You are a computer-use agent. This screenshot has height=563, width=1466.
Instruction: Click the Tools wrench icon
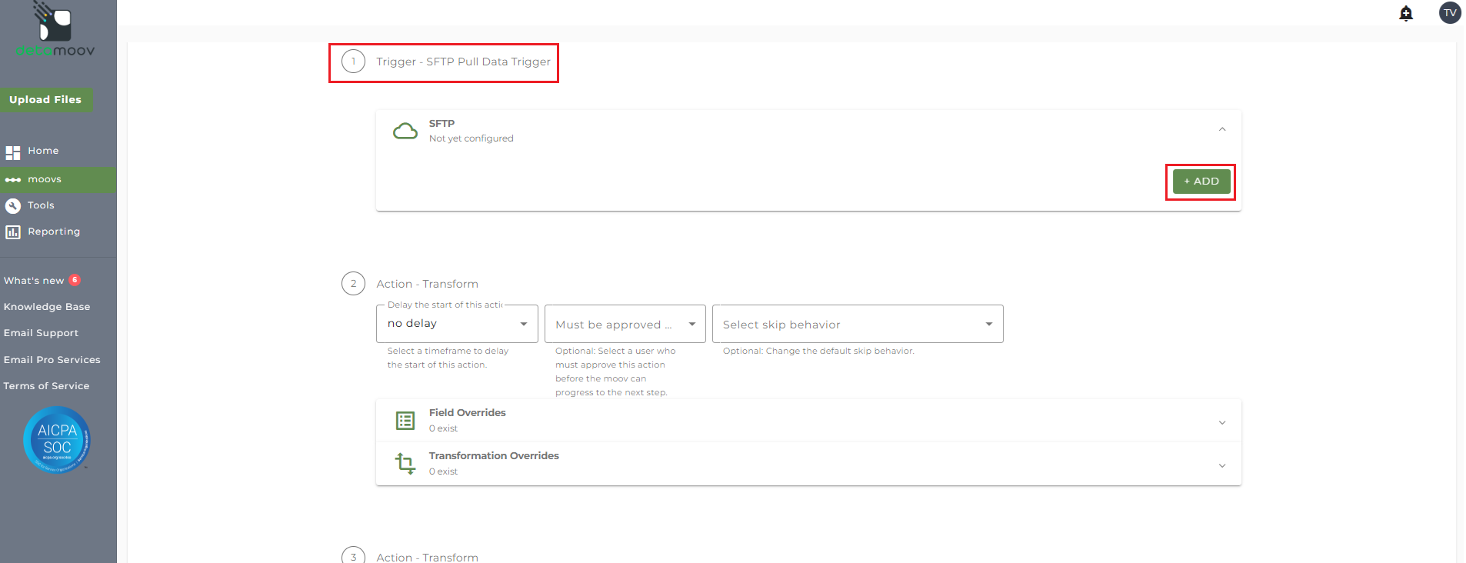(x=13, y=205)
